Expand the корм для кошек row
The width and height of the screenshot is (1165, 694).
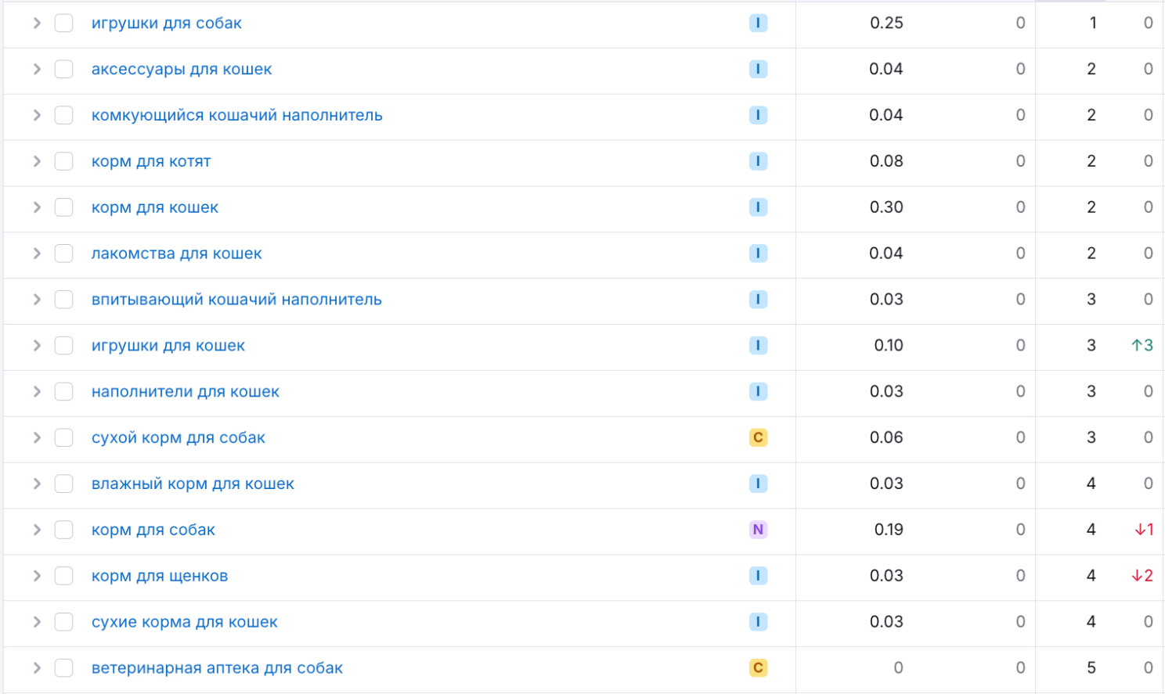(x=37, y=207)
